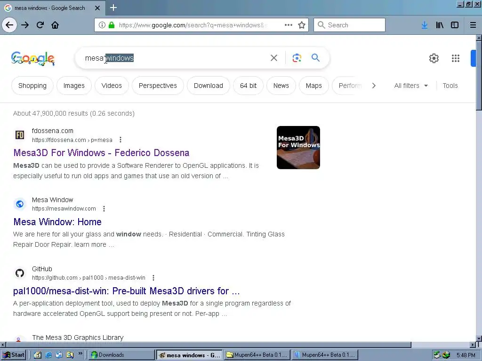Show site information icon in address bar

(x=102, y=25)
